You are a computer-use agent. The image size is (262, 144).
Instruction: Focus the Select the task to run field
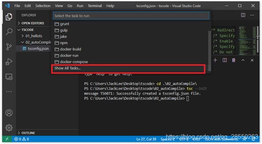[131, 16]
